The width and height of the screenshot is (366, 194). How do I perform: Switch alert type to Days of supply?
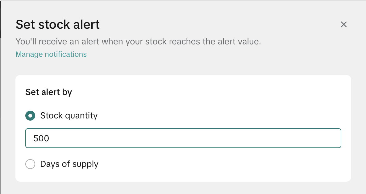click(x=30, y=164)
